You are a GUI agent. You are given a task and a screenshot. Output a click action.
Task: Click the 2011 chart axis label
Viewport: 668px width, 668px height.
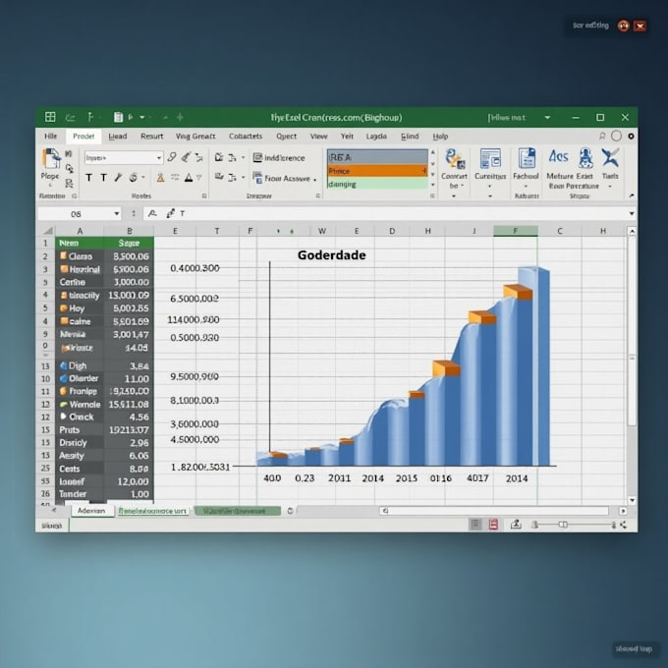pyautogui.click(x=339, y=478)
